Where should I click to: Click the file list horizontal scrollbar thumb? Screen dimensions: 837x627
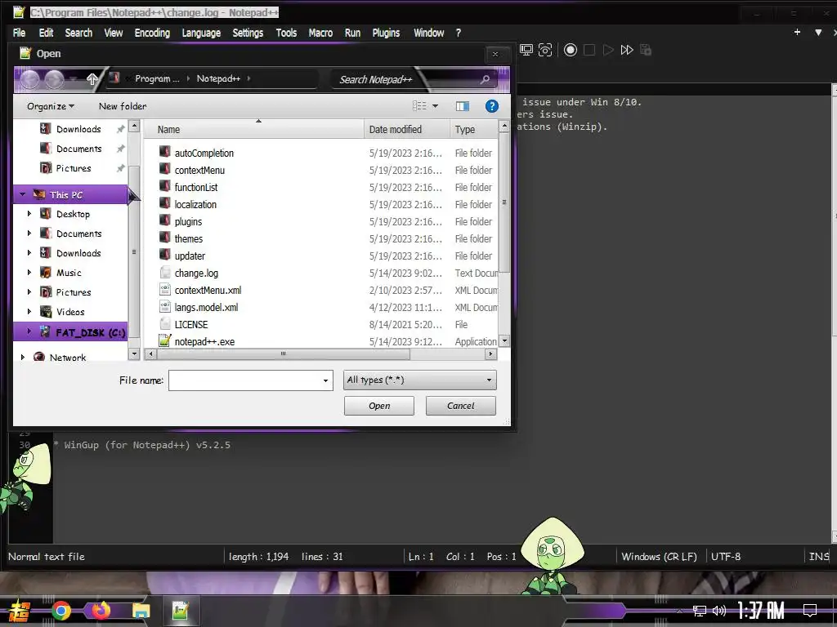click(284, 354)
